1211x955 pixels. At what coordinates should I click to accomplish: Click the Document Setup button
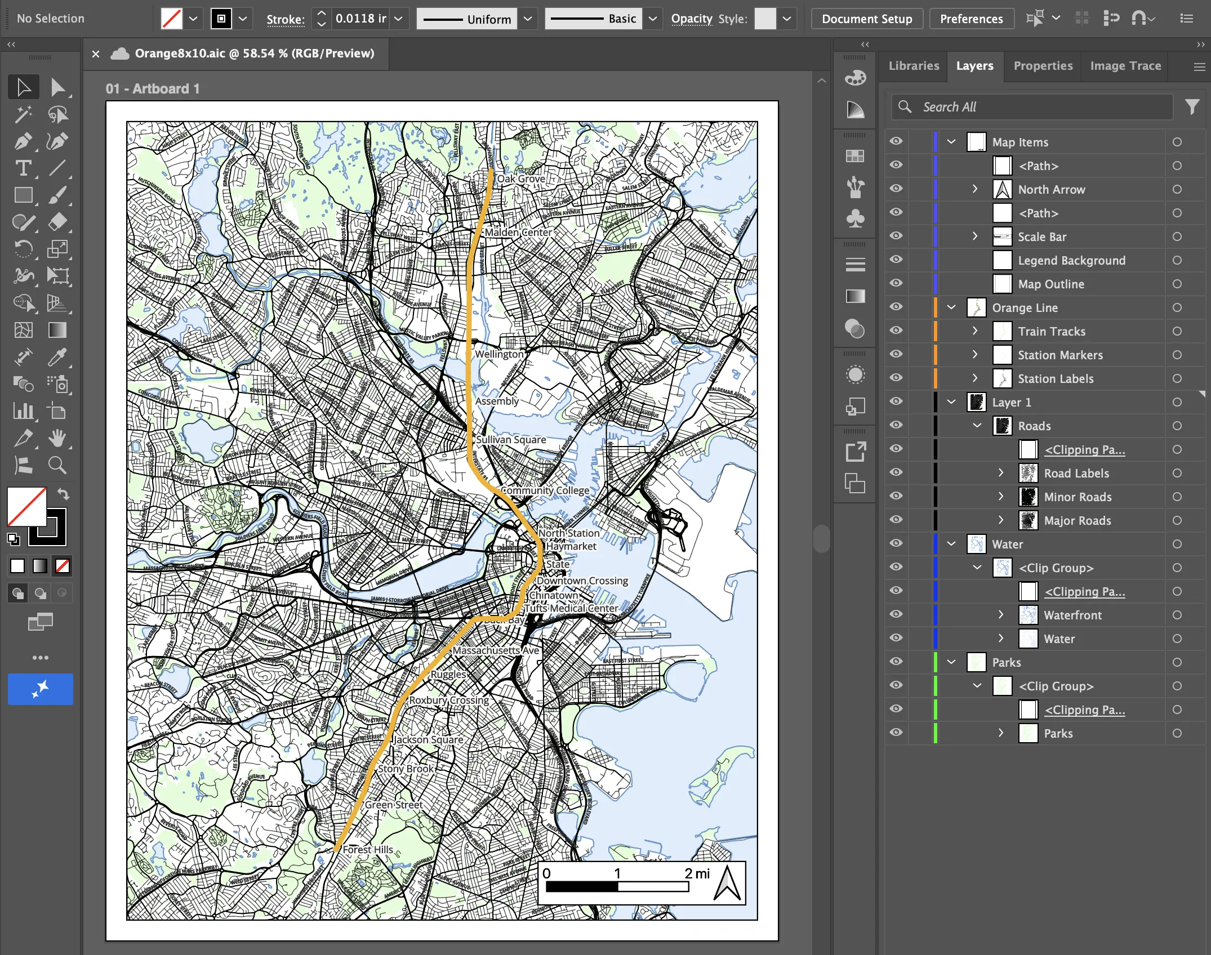pyautogui.click(x=867, y=19)
